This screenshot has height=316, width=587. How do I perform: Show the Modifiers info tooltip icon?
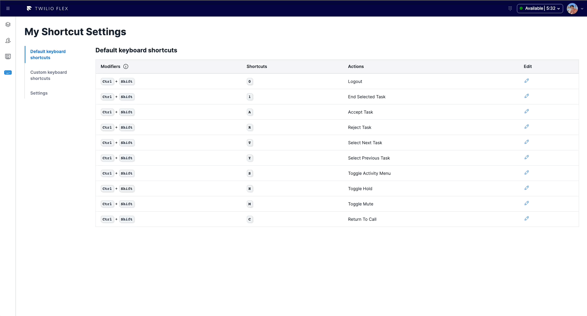tap(126, 66)
